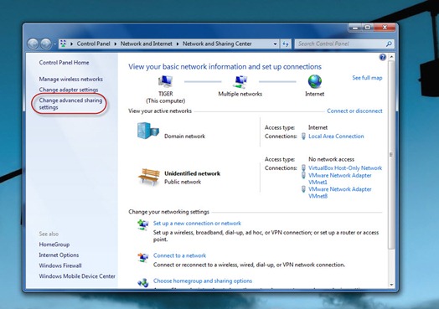The width and height of the screenshot is (439, 309).
Task: Click Connect to a network link
Action: (x=179, y=255)
